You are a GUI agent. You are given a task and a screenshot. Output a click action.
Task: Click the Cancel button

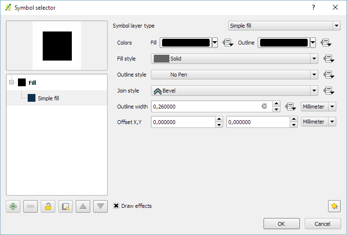click(x=323, y=224)
